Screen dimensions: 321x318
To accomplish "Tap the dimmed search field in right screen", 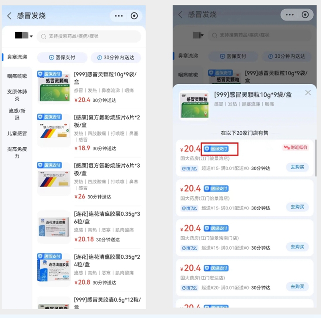I will point(260,35).
